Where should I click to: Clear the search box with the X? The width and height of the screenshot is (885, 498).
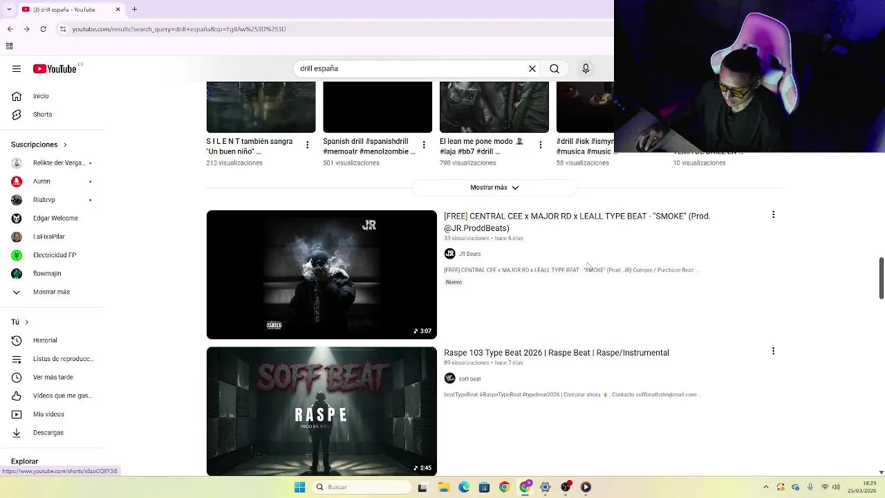(532, 68)
